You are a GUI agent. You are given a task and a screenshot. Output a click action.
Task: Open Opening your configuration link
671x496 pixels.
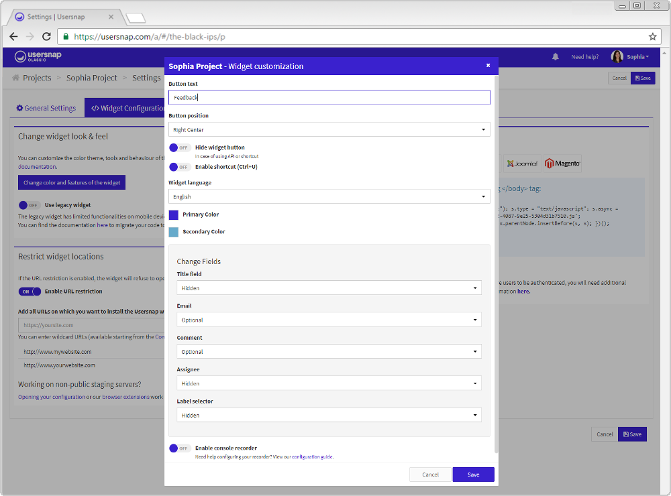coord(52,397)
